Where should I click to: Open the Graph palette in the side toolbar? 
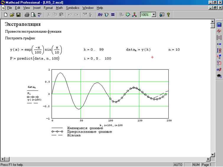pos(219,31)
